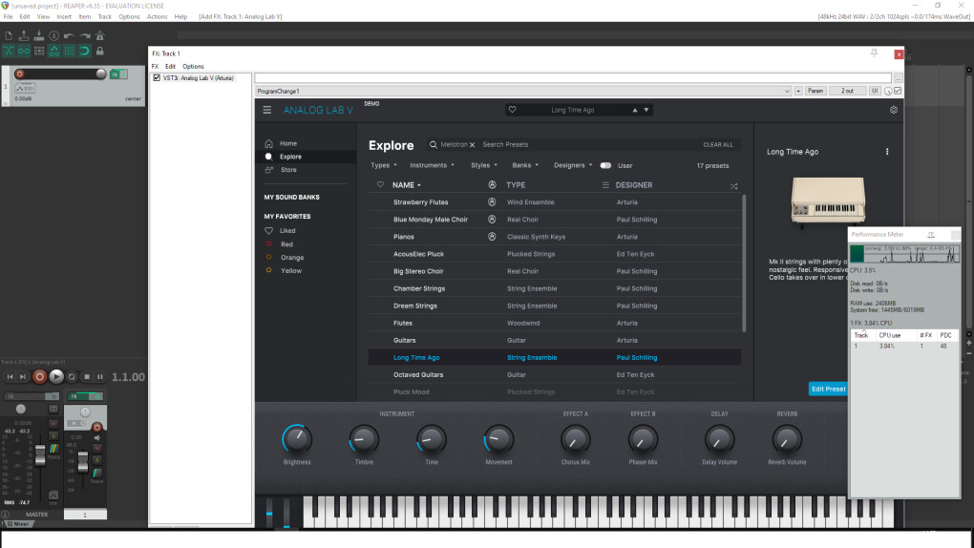The image size is (974, 548).
Task: Click the shuffle presets icon
Action: pyautogui.click(x=733, y=186)
